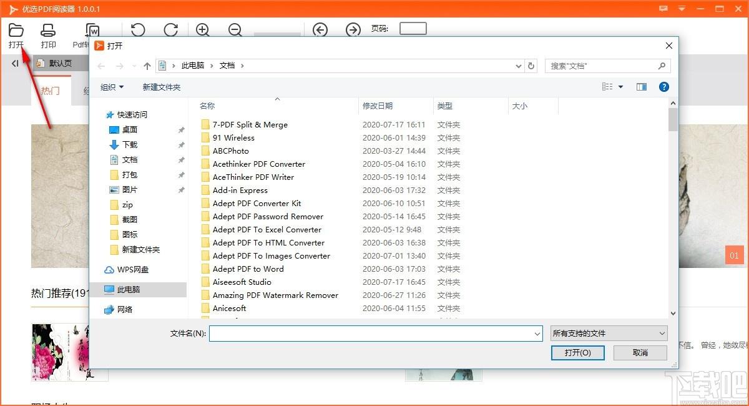Click the 搜索"文档" search field
The height and width of the screenshot is (406, 749).
tap(607, 66)
